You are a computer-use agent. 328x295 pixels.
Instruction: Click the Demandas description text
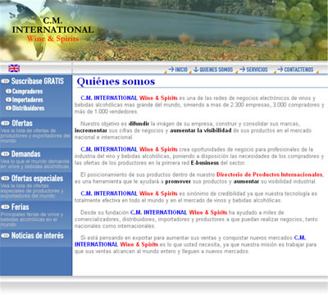(34, 164)
